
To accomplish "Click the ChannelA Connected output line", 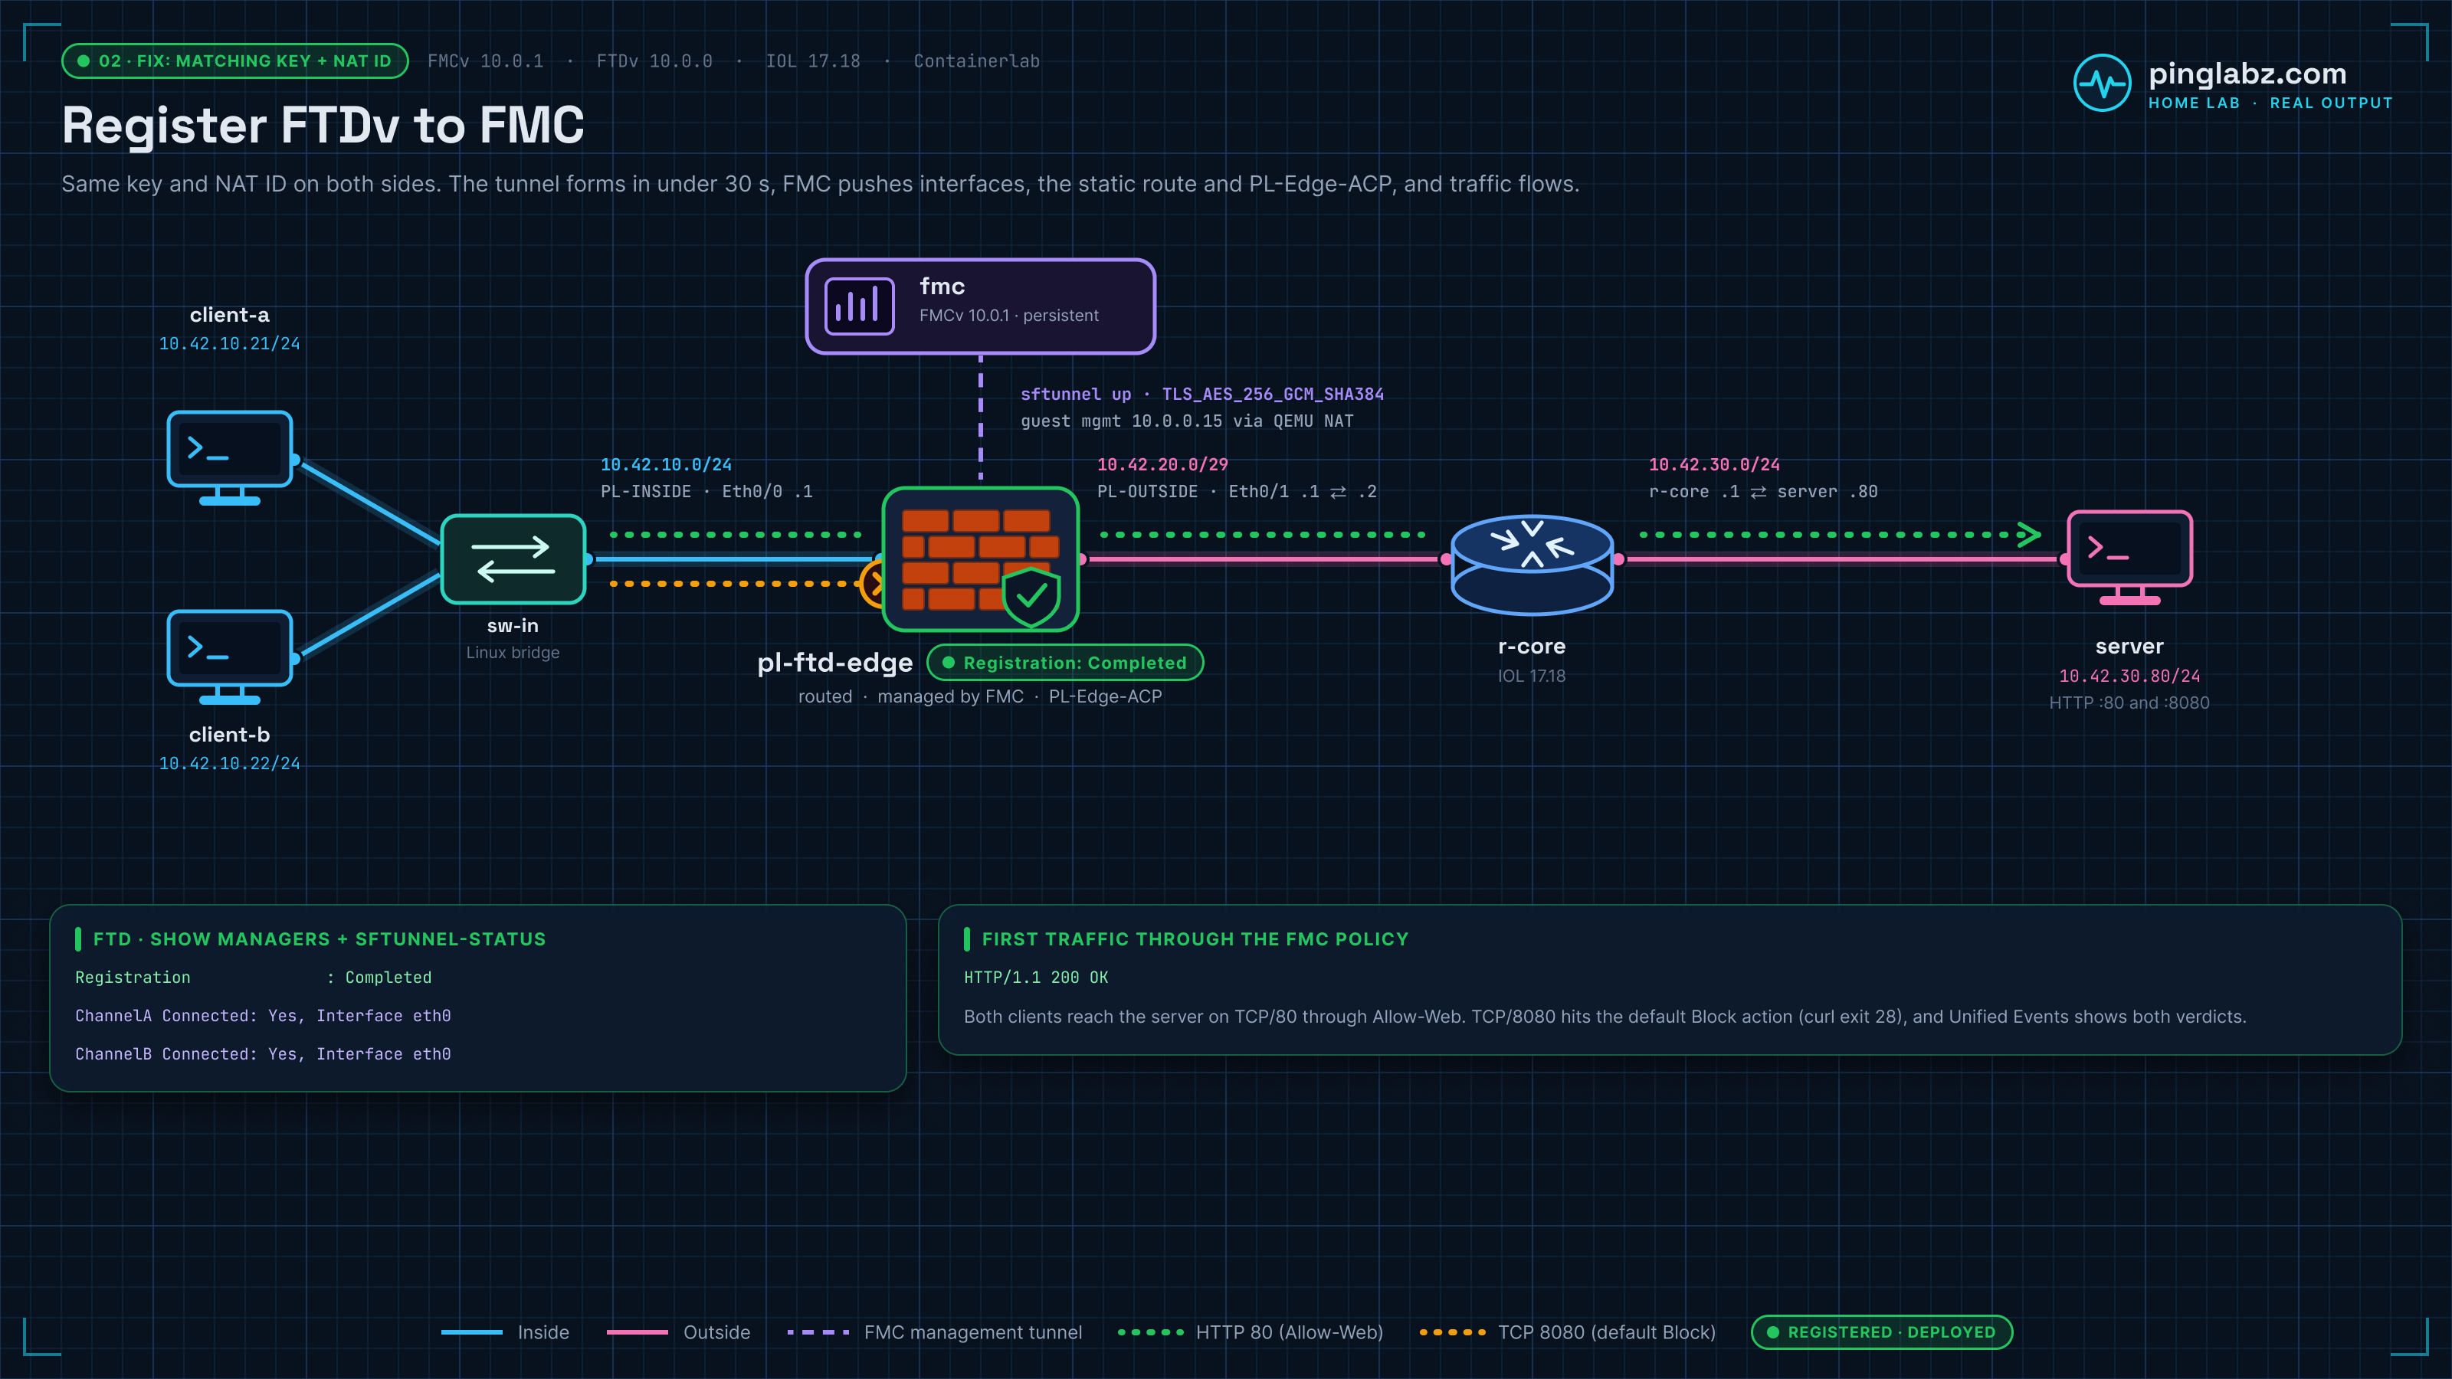I will click(x=263, y=1015).
